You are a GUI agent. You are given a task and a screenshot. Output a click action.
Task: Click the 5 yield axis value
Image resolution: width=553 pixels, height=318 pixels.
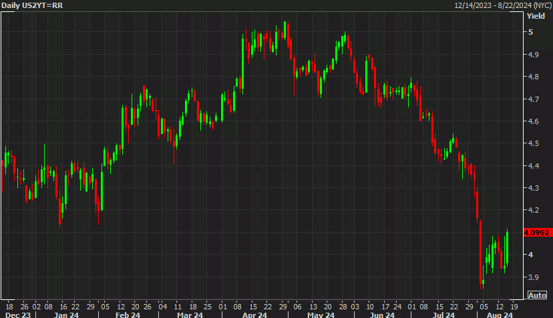pyautogui.click(x=530, y=32)
